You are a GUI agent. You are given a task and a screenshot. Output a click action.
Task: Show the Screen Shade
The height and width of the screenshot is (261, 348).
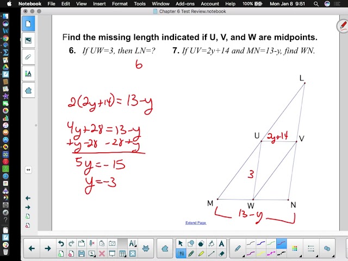pyautogui.click(x=112, y=253)
